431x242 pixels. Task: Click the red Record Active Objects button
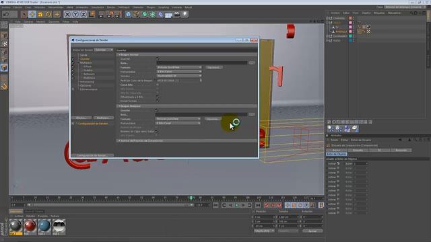(266, 205)
